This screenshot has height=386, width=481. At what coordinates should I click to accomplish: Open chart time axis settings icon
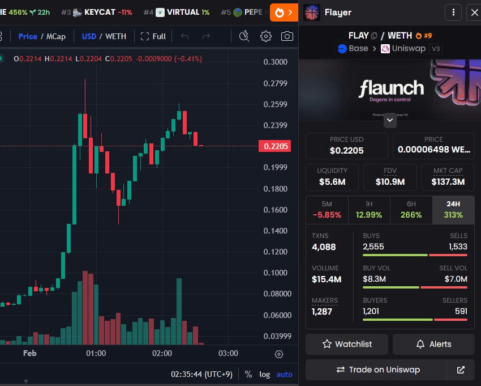pos(278,354)
